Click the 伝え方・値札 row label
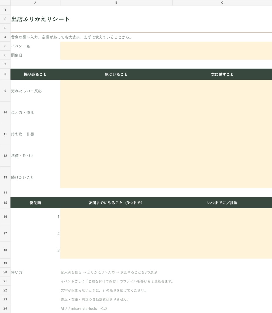The image size is (272, 313). tap(35, 112)
